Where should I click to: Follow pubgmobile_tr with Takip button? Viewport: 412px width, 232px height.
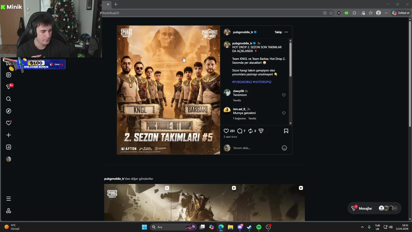tap(278, 32)
